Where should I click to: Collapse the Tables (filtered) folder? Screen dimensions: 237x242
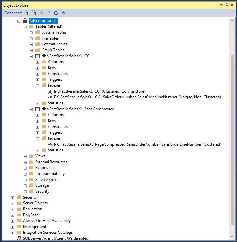point(25,27)
